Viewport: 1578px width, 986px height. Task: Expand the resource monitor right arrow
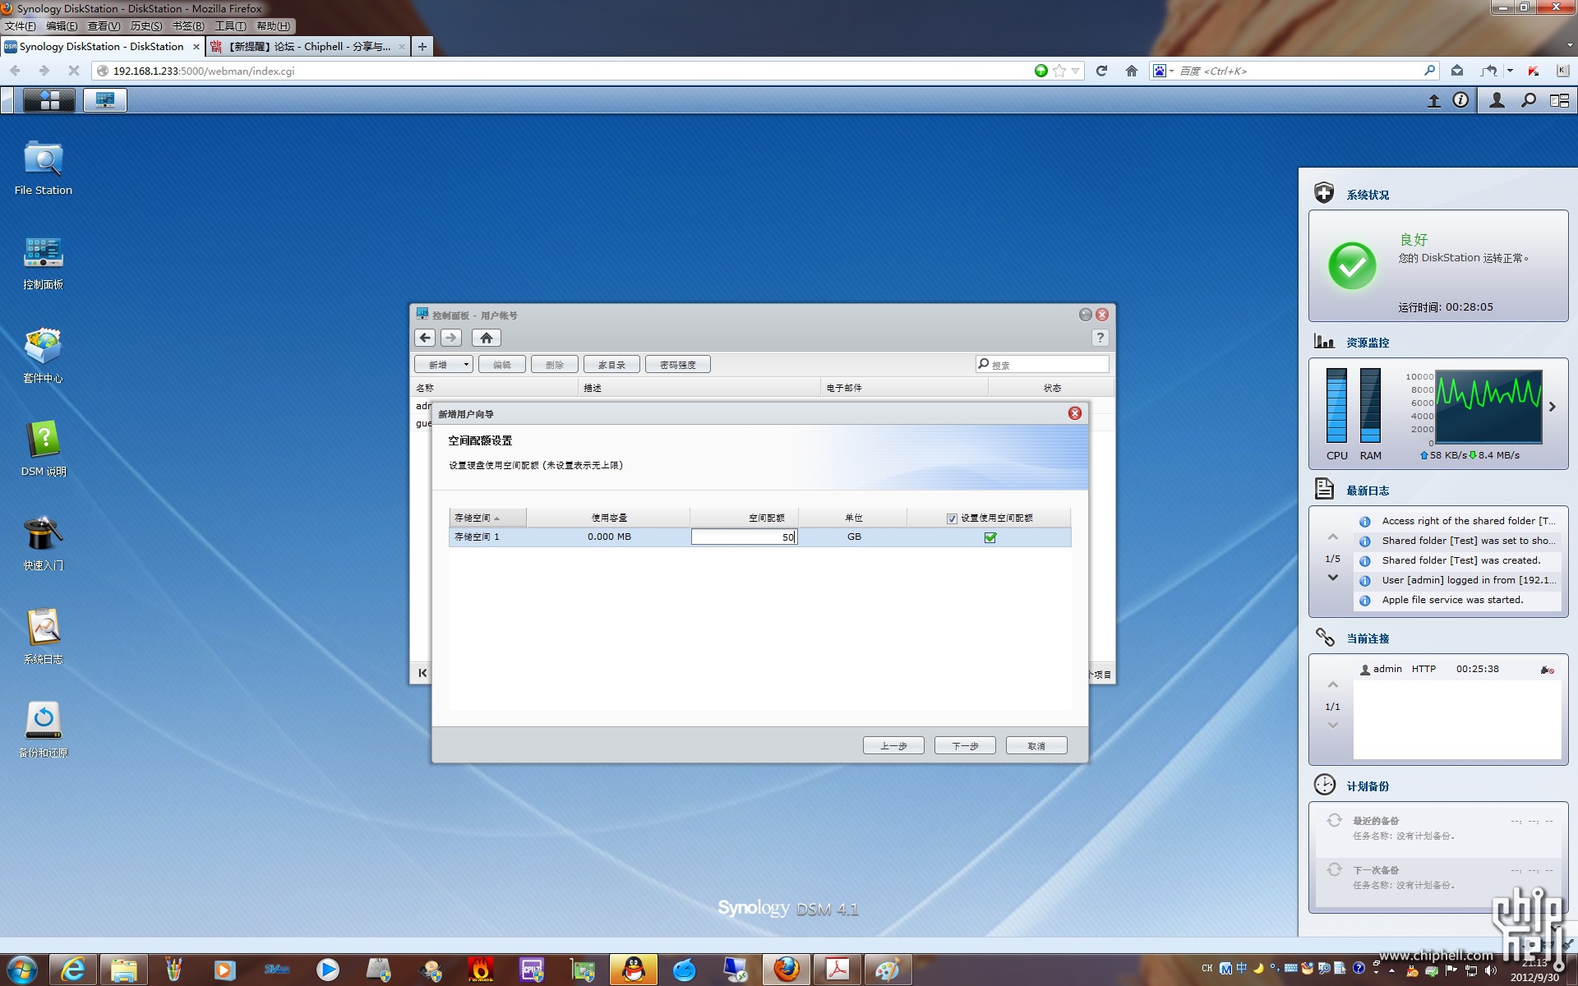1552,407
